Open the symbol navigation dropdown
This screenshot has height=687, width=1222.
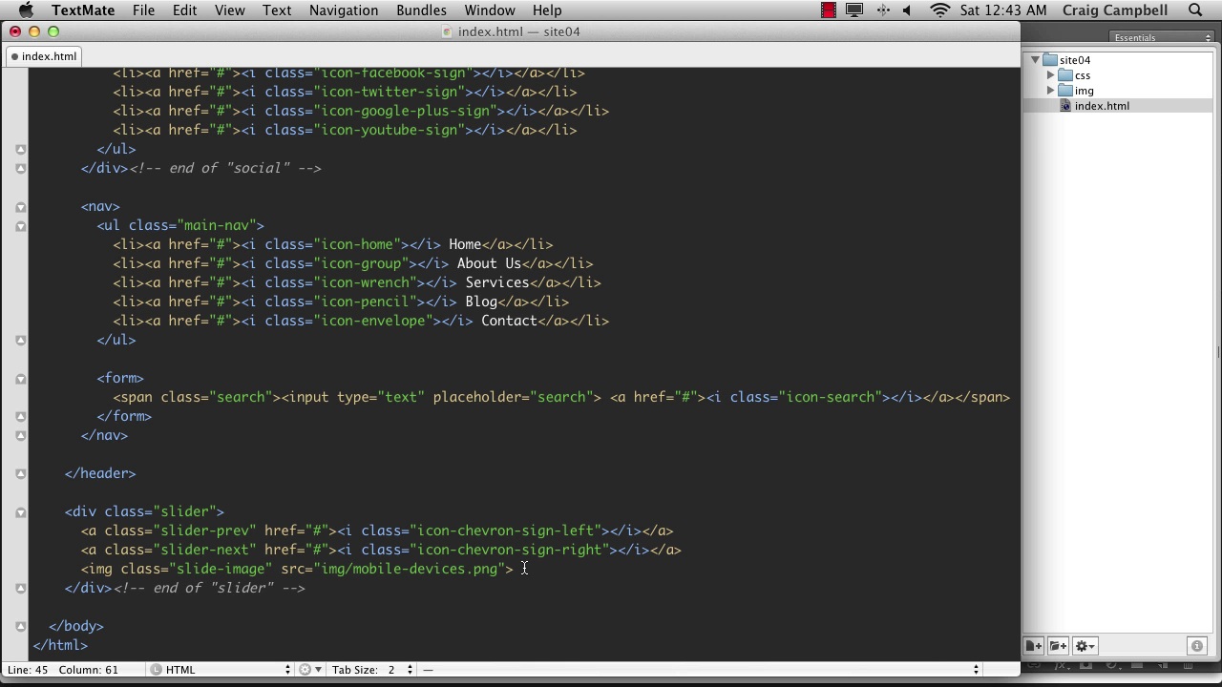pyautogui.click(x=702, y=670)
